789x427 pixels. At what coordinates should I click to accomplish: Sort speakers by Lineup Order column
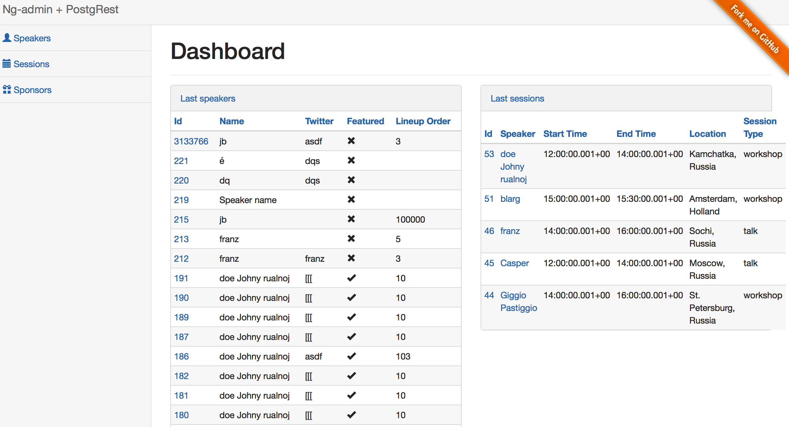click(x=423, y=121)
